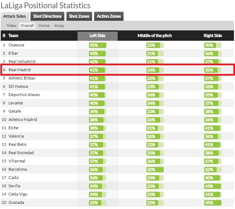Click Osasuna's 45% Left Side bar
Viewport: 235px width, 209px height.
[x=98, y=45]
